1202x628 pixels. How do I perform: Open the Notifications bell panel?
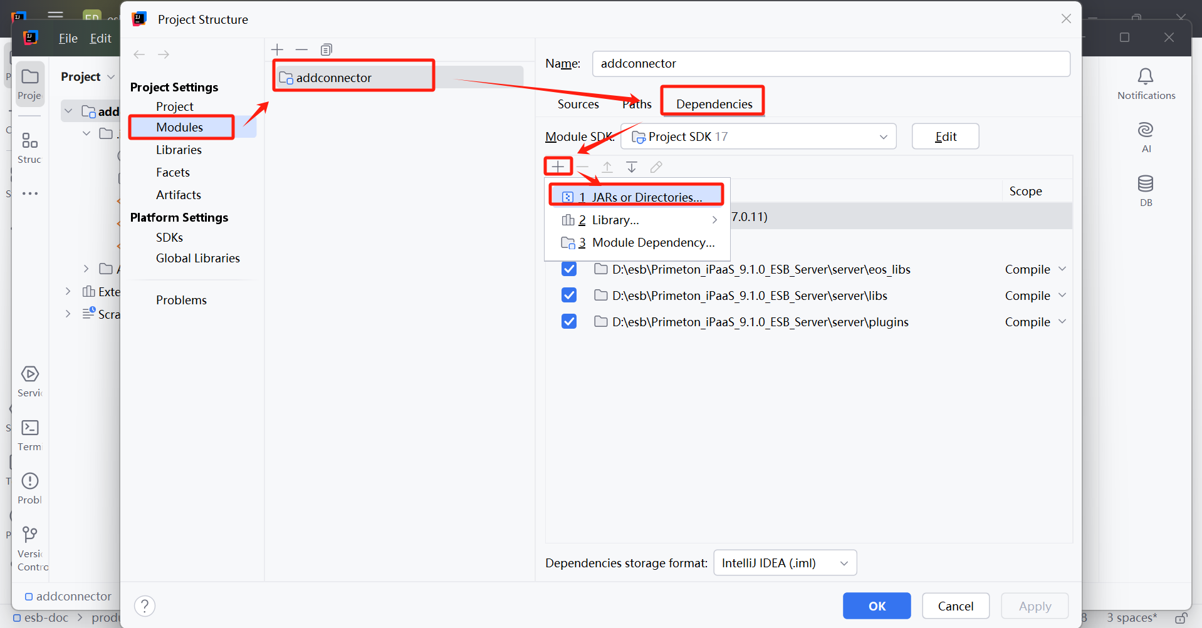(1146, 83)
